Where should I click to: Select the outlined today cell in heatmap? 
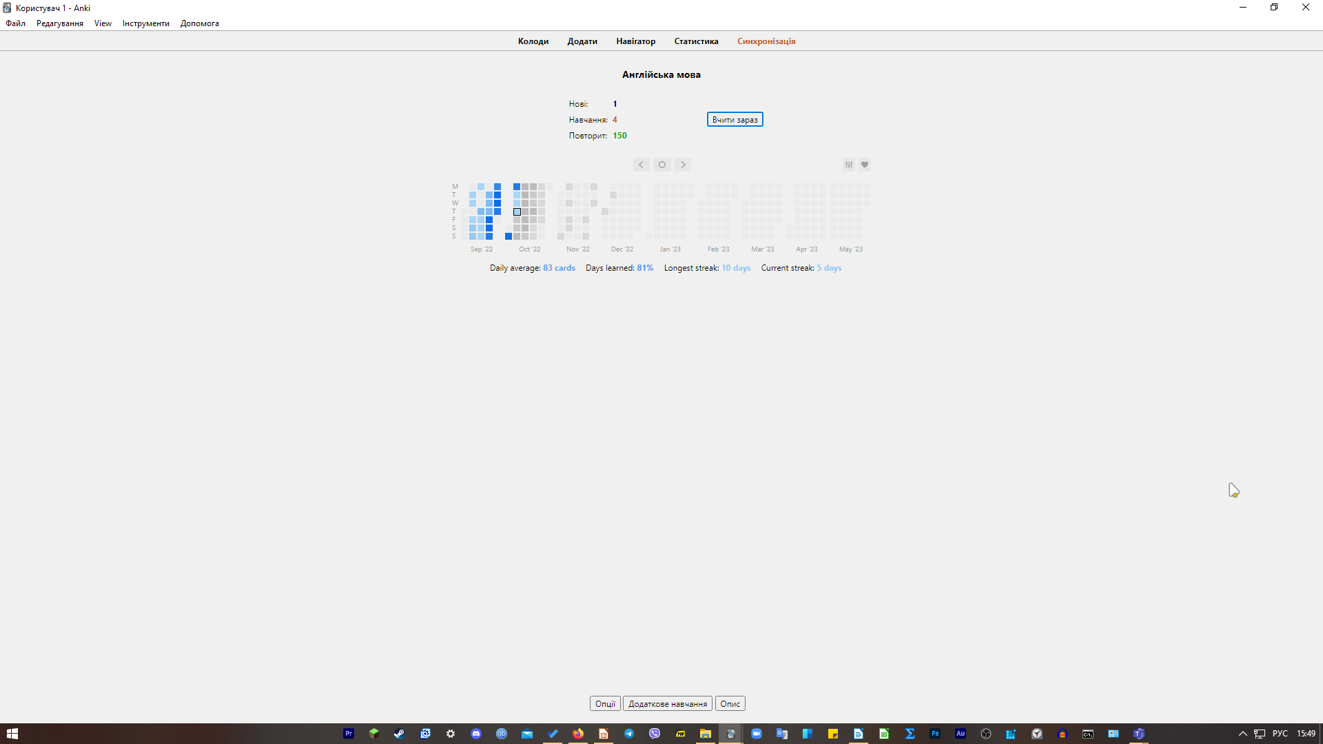pos(517,211)
